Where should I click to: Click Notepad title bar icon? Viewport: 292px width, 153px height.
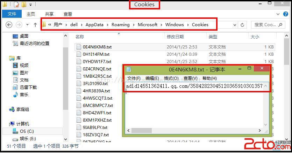128,69
